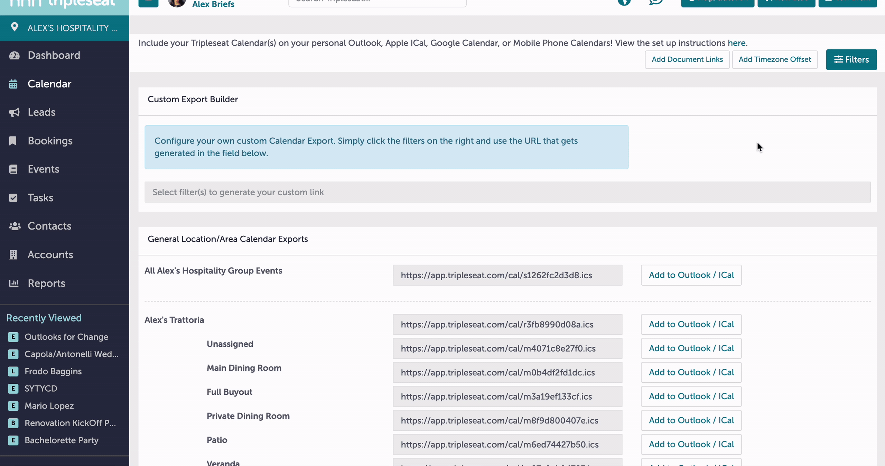
Task: Click the Contacts people icon
Action: [15, 226]
